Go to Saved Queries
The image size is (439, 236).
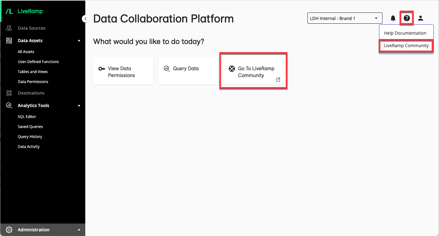coord(30,127)
